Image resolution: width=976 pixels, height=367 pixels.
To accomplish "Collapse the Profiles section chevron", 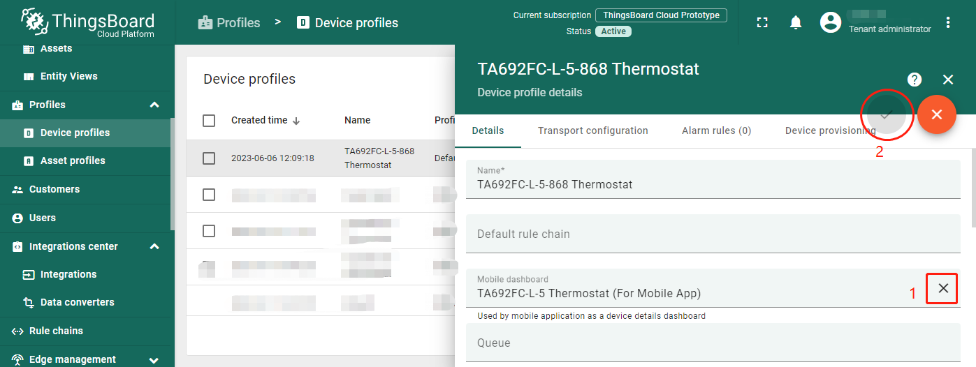I will coord(154,105).
